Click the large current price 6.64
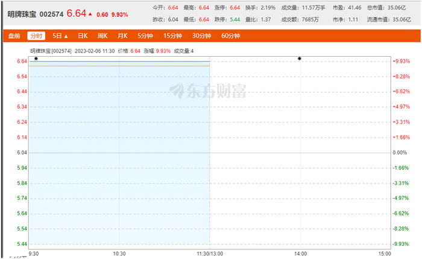 click(x=77, y=13)
